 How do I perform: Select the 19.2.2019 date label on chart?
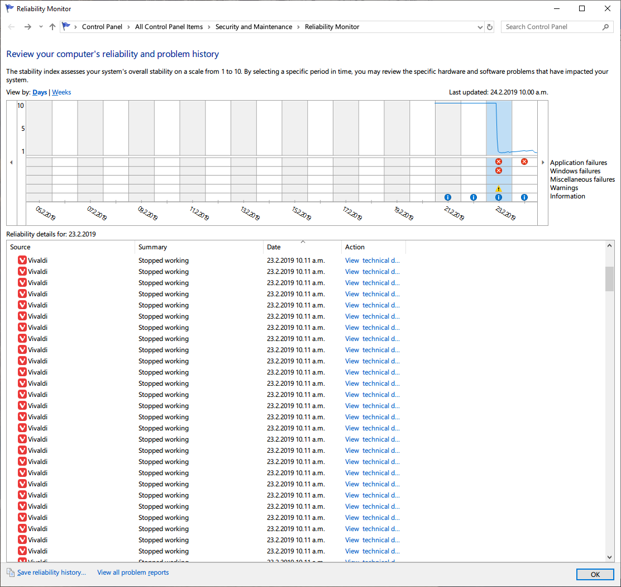[x=404, y=213]
